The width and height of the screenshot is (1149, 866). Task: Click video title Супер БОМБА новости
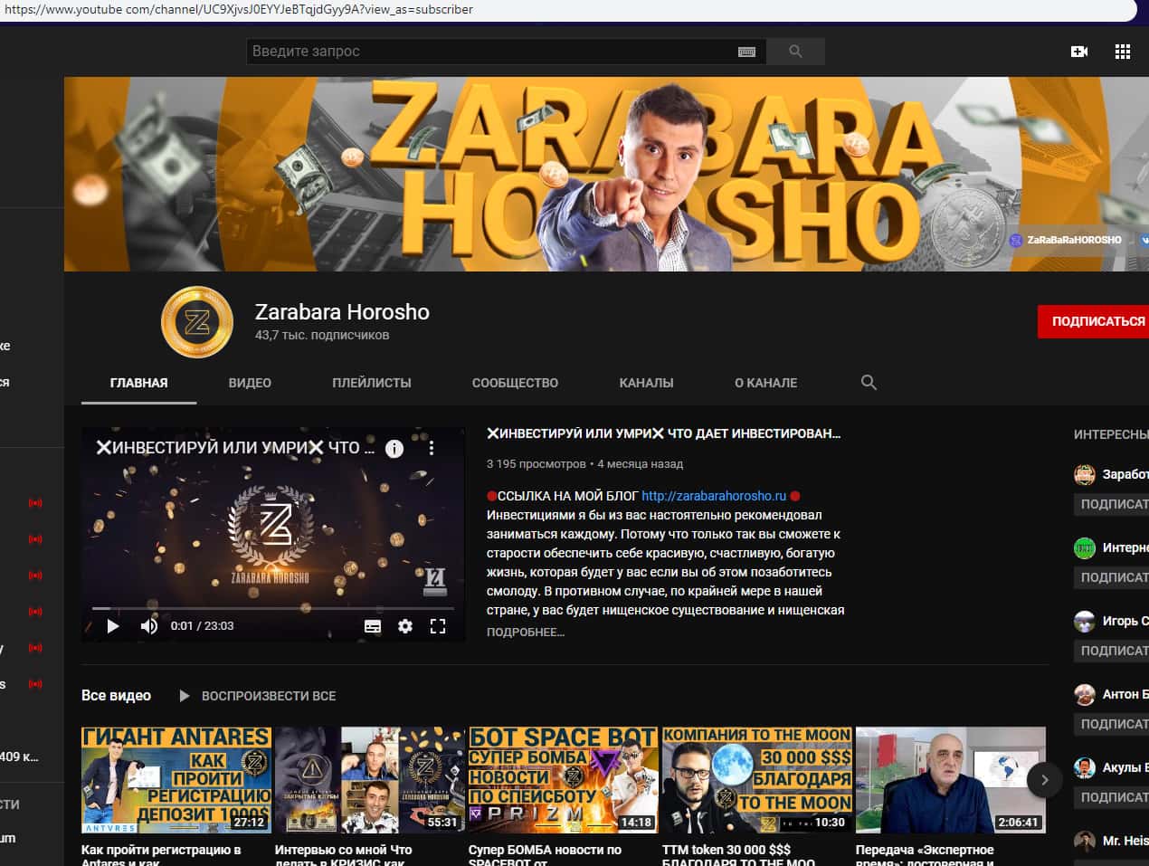pyautogui.click(x=545, y=855)
